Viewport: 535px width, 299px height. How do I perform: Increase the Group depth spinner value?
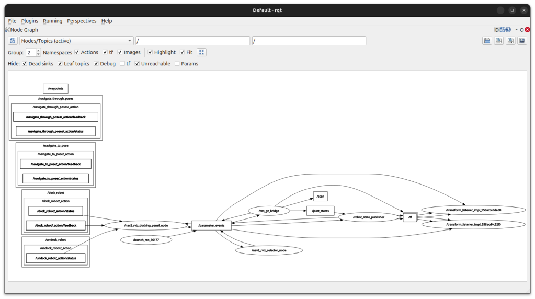point(38,51)
